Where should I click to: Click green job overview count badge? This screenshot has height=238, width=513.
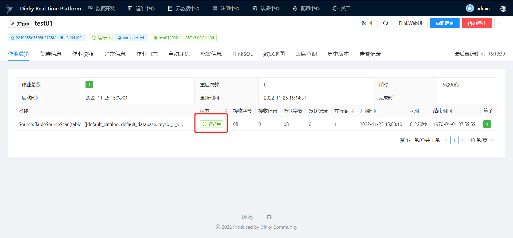pos(89,85)
